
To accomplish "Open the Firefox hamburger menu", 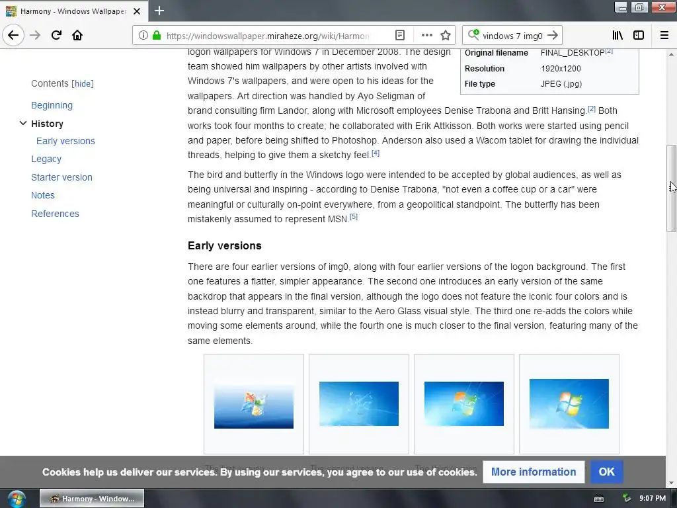I will click(664, 35).
